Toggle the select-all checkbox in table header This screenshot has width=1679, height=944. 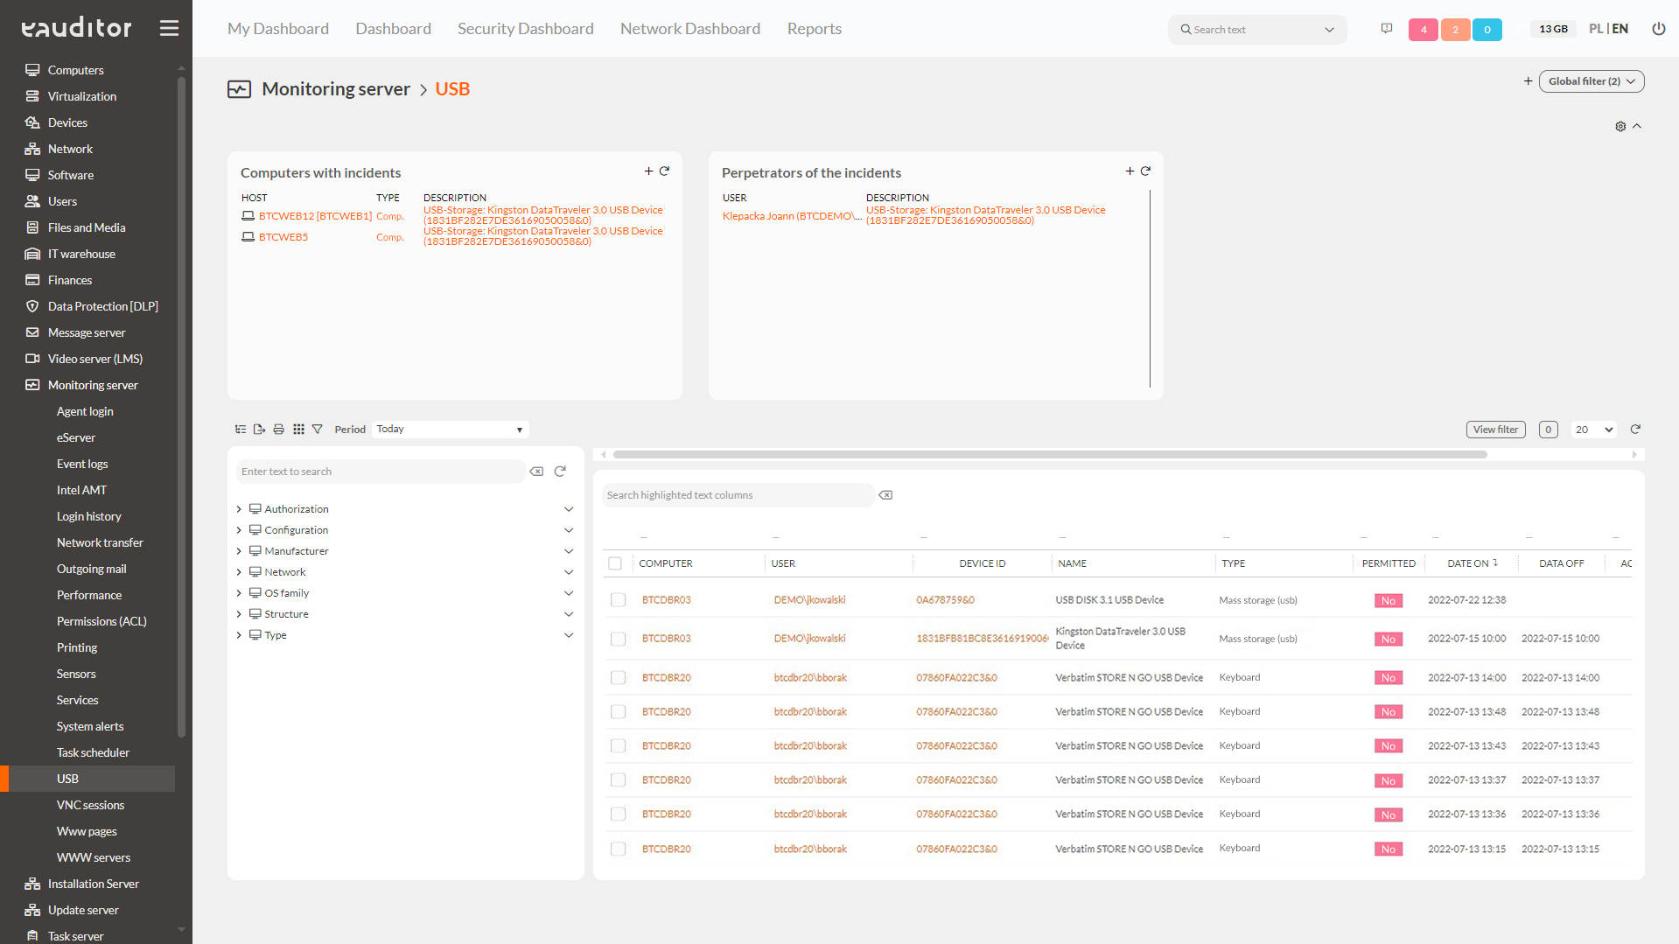click(615, 563)
